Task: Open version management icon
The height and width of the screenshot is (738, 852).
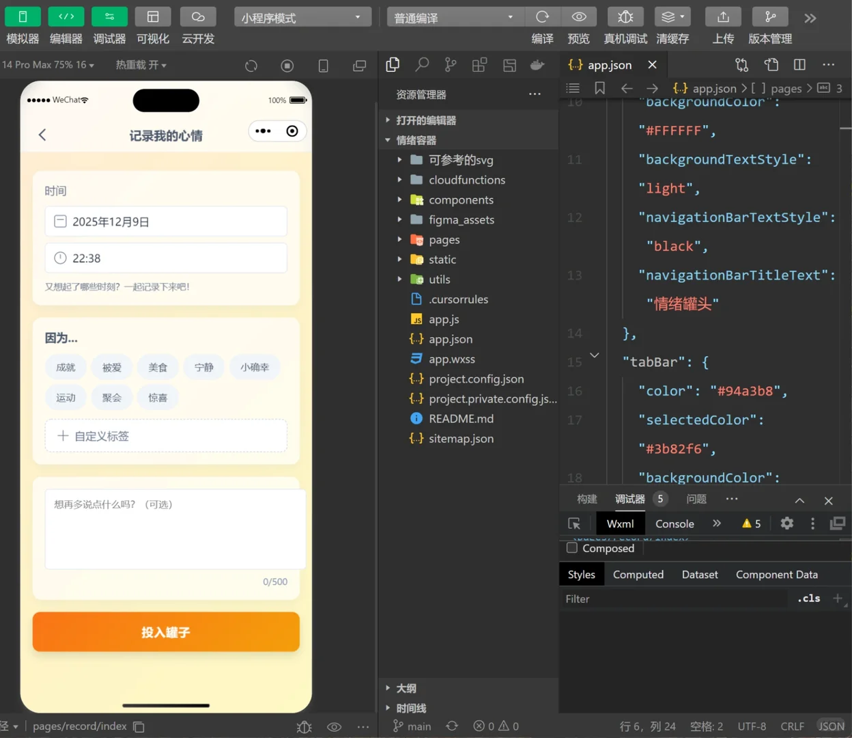Action: pos(770,17)
